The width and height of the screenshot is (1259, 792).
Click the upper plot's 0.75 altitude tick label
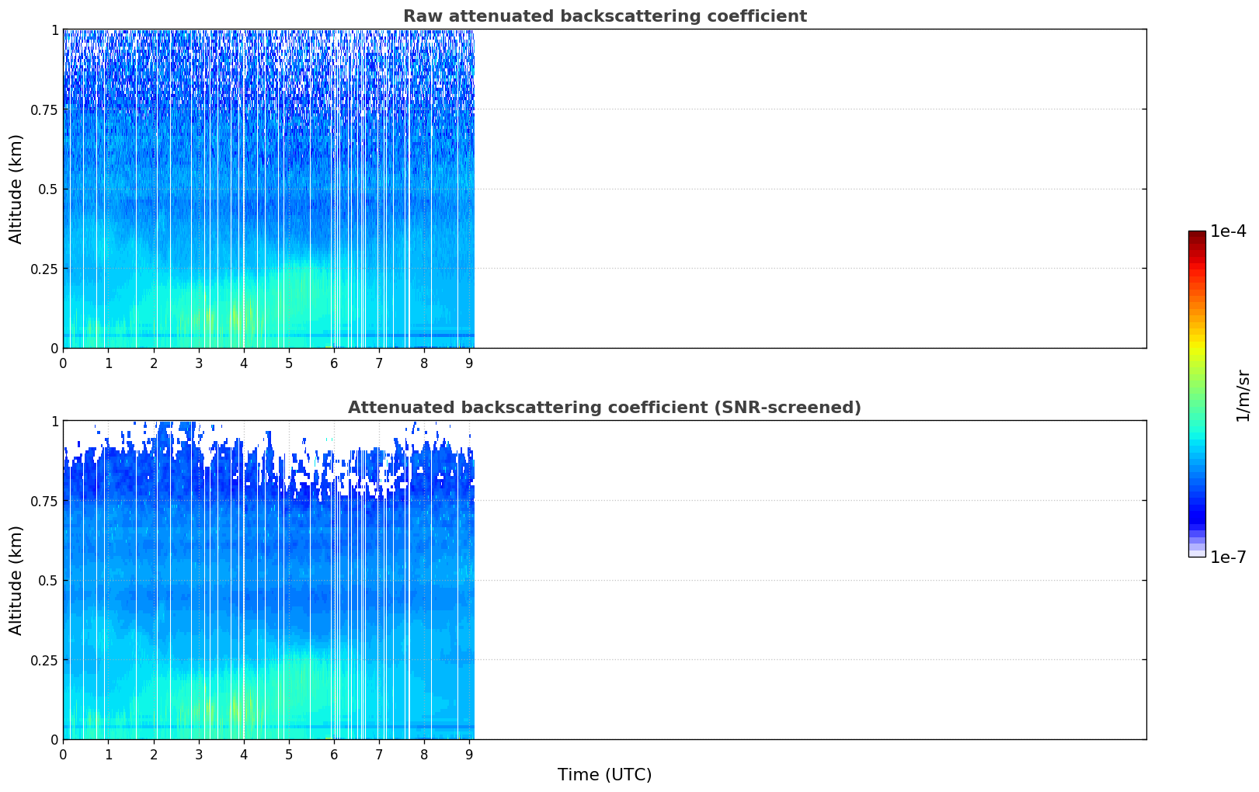(x=44, y=109)
